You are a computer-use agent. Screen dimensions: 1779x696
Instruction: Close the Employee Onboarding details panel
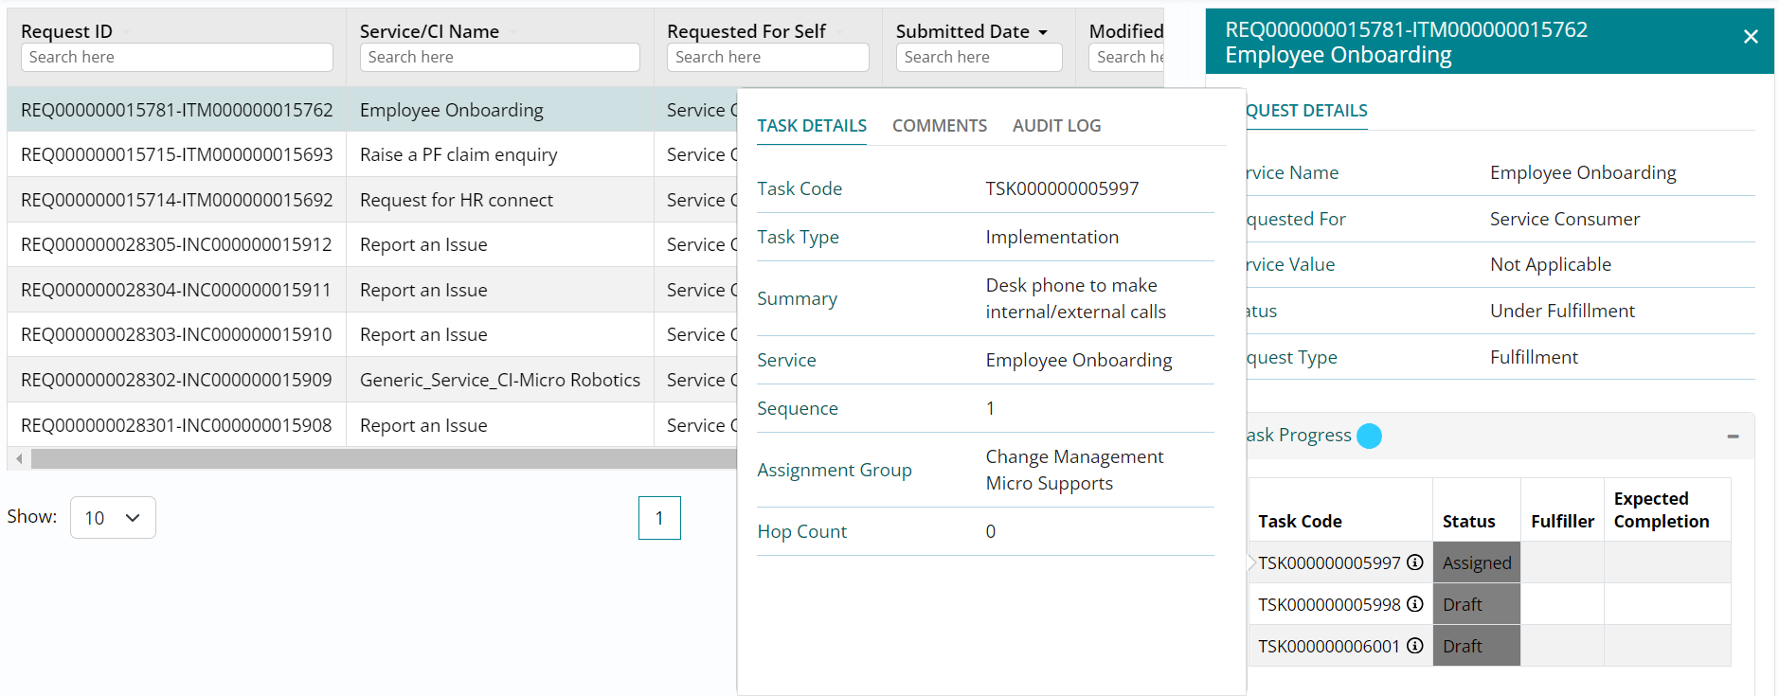click(x=1750, y=37)
